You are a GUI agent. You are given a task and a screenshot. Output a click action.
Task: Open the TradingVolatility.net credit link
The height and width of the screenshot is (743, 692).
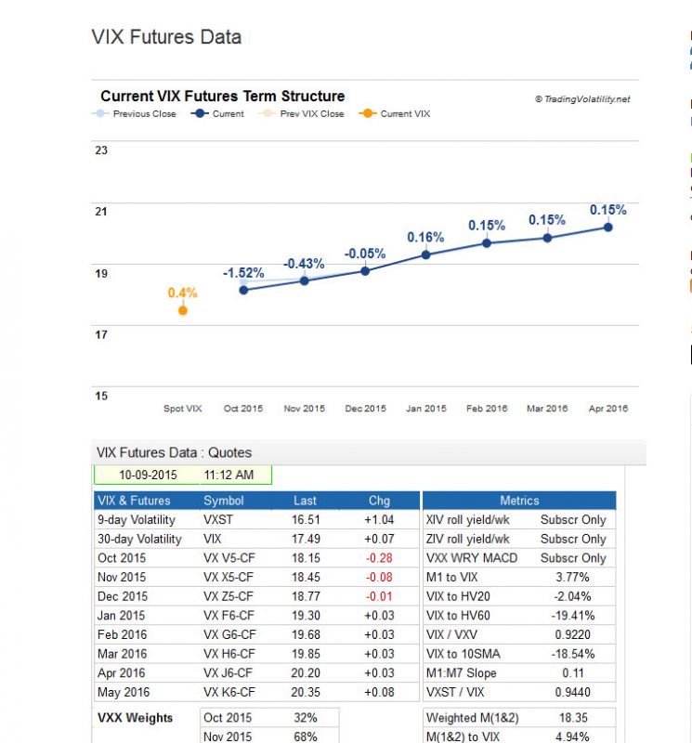point(582,99)
